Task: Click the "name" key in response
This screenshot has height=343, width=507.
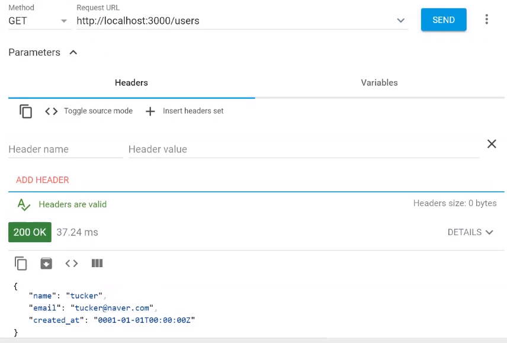Action: click(x=43, y=296)
